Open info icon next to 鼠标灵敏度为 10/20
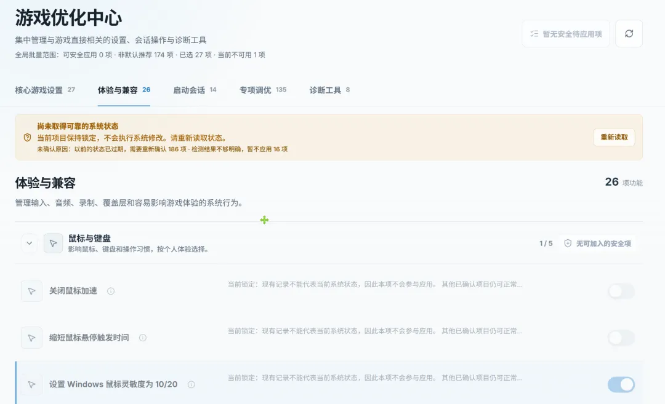The width and height of the screenshot is (665, 404). tap(191, 384)
